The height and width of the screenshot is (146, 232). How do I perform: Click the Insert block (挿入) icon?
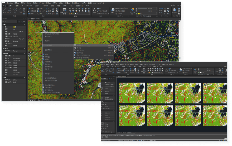[113, 10]
